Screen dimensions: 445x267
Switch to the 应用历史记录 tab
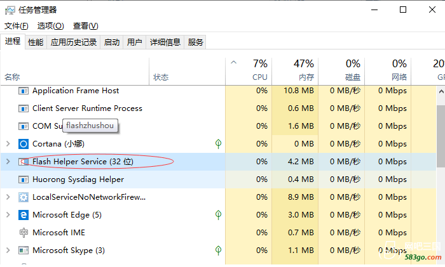point(74,42)
